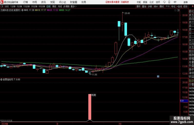Image resolution: width=194 pixels, height=125 pixels.
Task: Open the 公式 menu
Action: (x=151, y=2)
